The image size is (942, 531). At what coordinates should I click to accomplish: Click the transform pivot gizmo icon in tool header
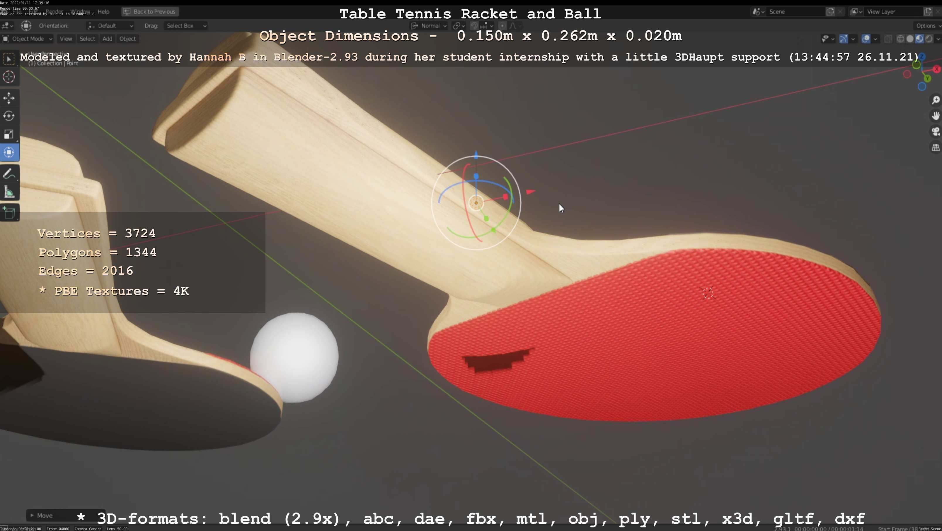26,25
